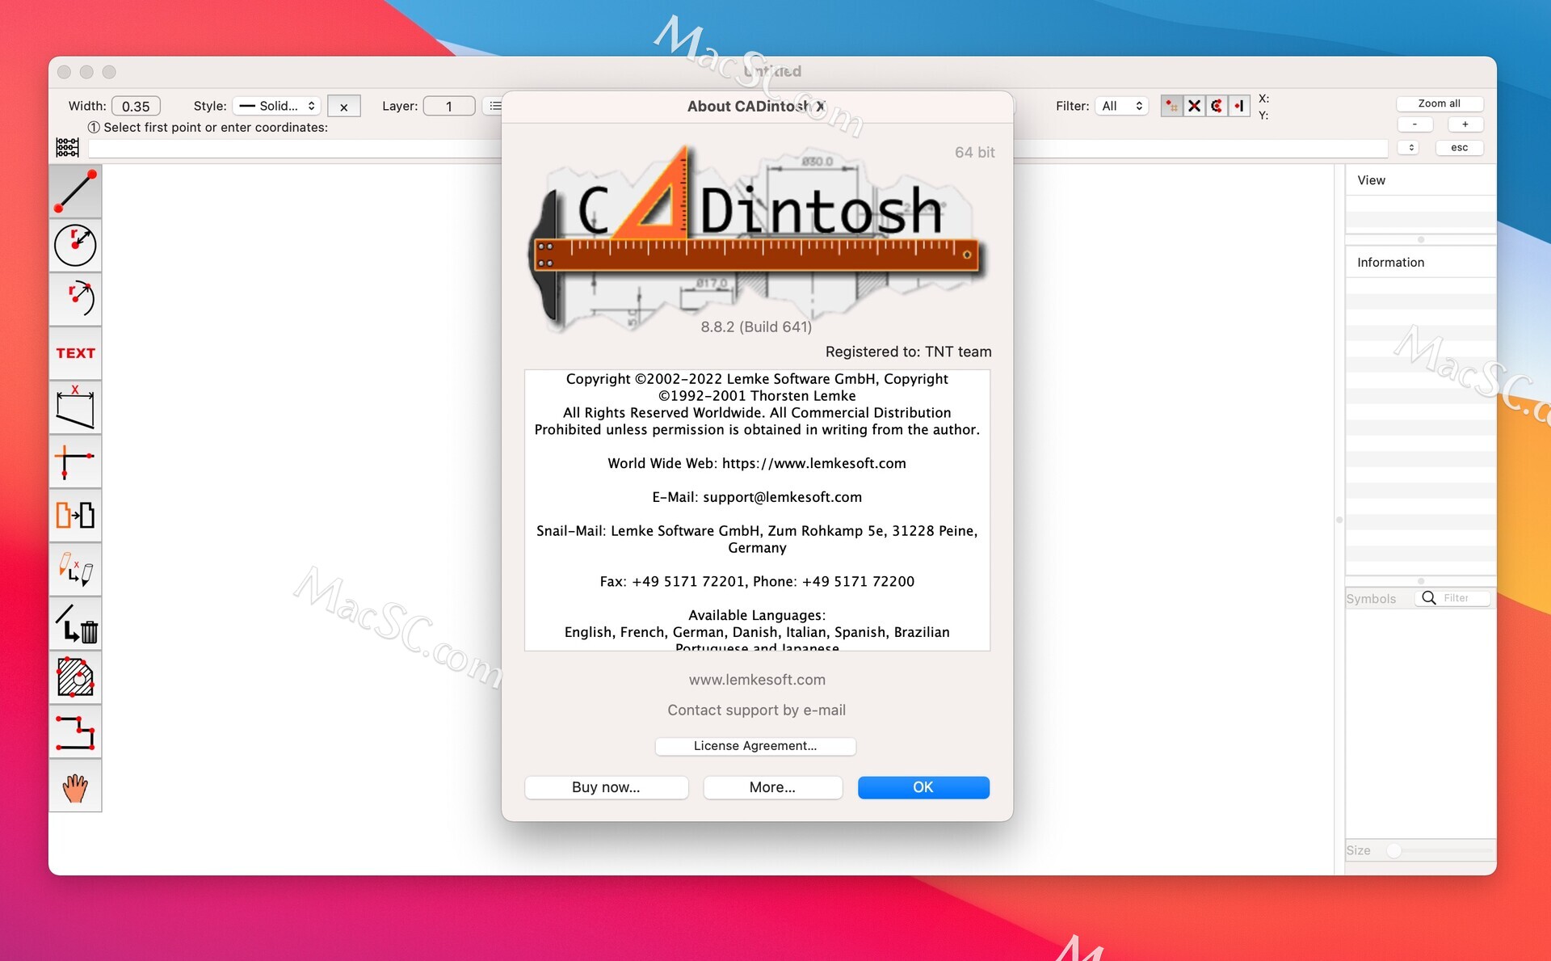Select the trim and delete tool
Viewport: 1551px width, 961px height.
(75, 624)
